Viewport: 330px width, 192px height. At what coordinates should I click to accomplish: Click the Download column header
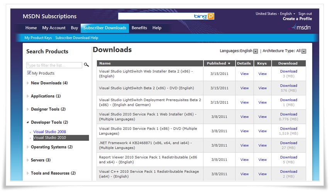(x=289, y=63)
